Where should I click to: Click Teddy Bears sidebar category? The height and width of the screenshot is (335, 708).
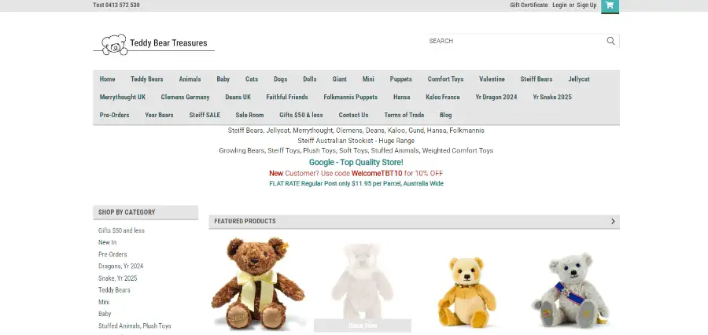[x=114, y=290]
